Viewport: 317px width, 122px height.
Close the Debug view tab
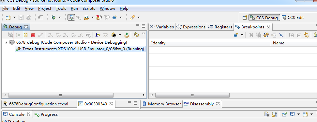tap(26, 27)
